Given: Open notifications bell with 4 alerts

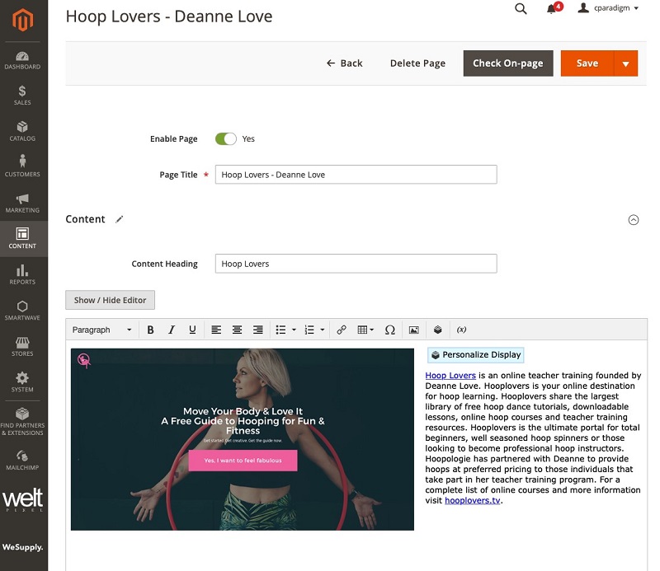Looking at the screenshot, I should tap(554, 8).
